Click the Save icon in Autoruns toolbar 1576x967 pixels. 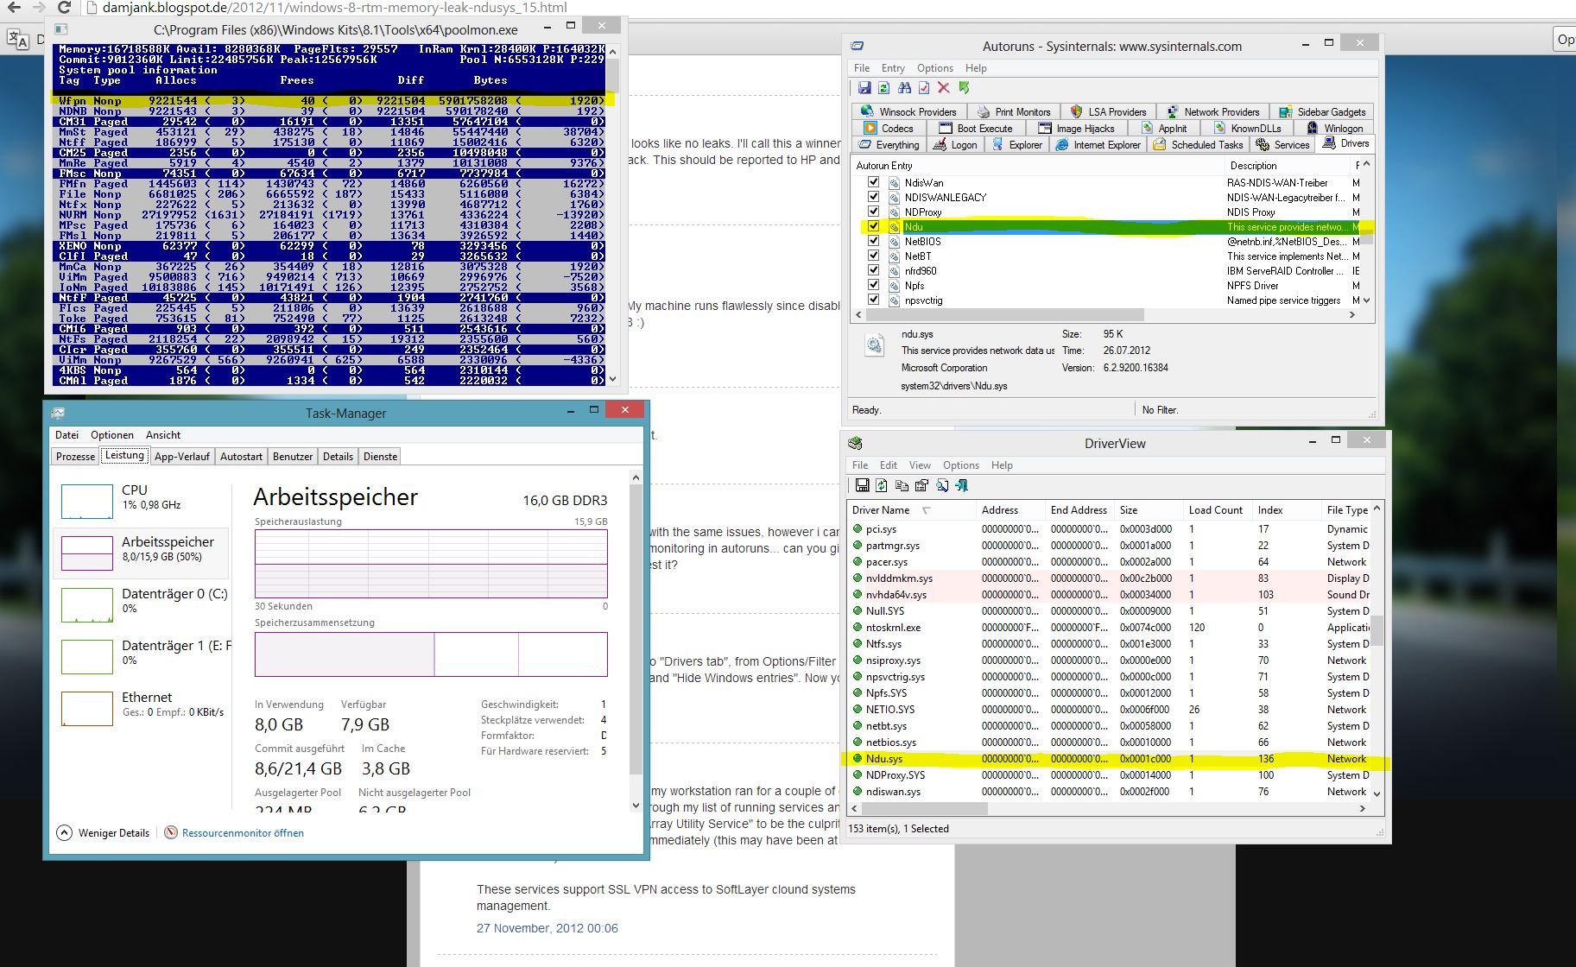coord(864,88)
